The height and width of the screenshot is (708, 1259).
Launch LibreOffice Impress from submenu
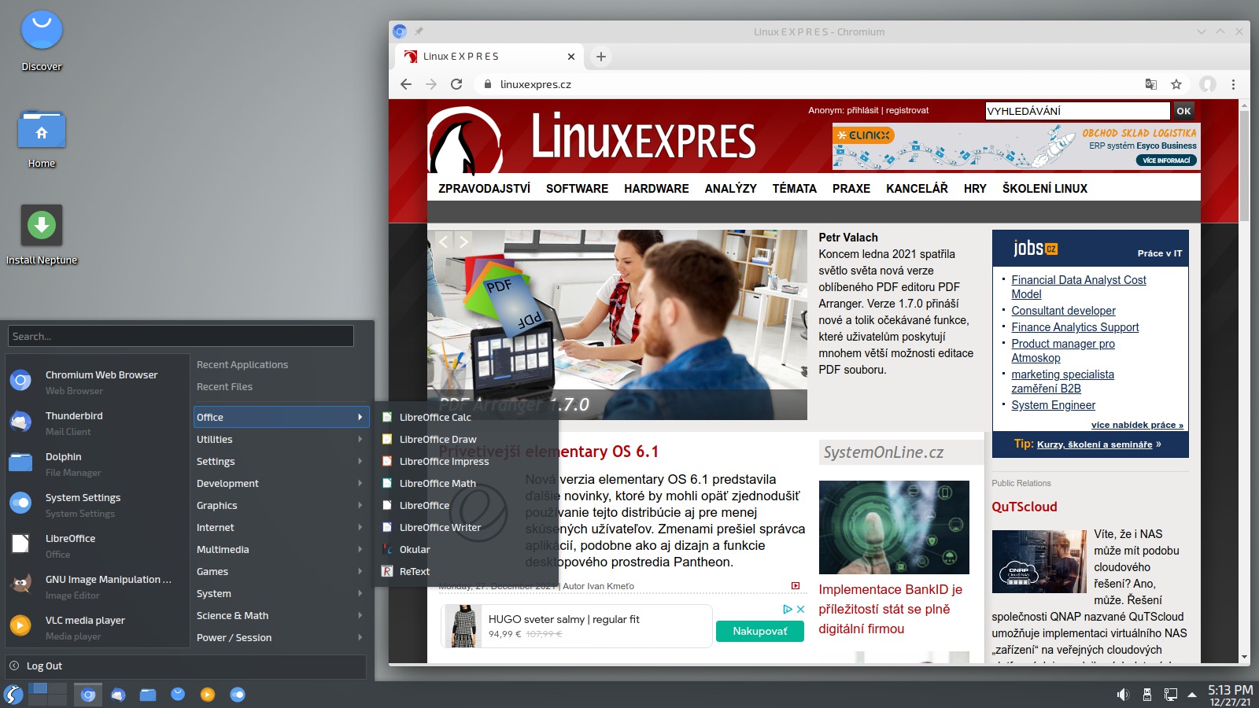(467, 461)
